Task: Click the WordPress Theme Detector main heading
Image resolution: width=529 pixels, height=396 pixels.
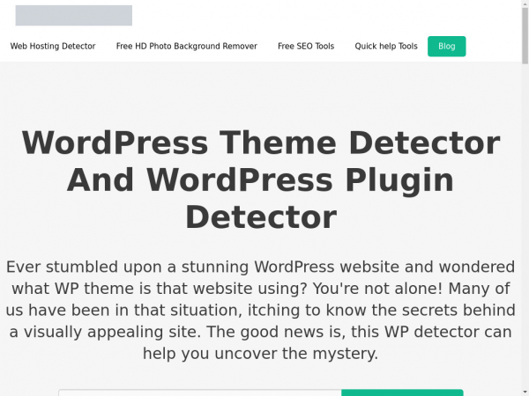Action: click(x=261, y=180)
